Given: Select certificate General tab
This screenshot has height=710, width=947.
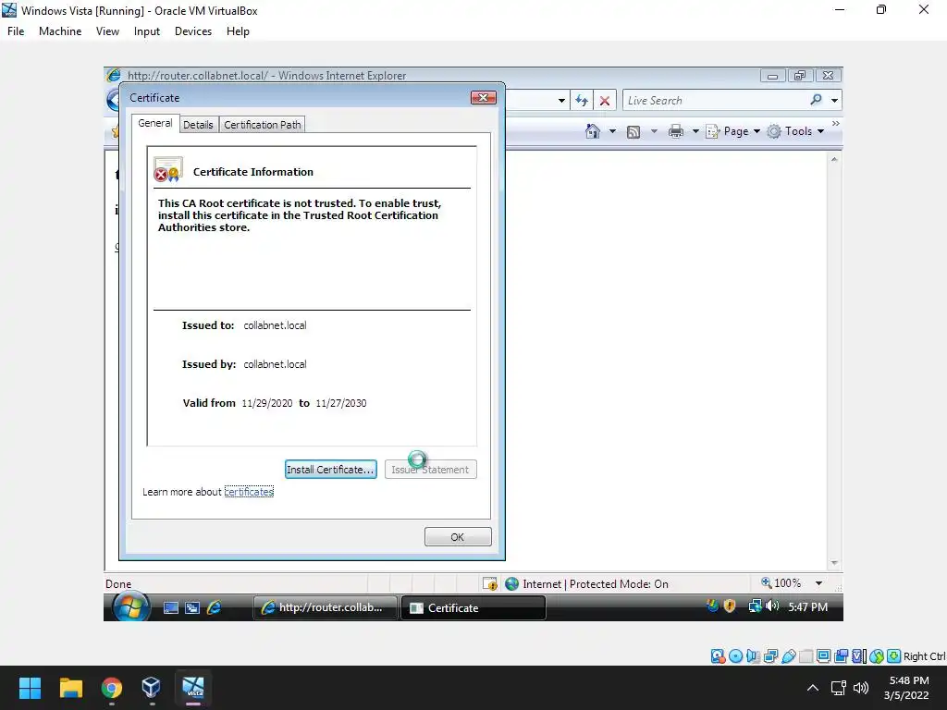Looking at the screenshot, I should [155, 123].
